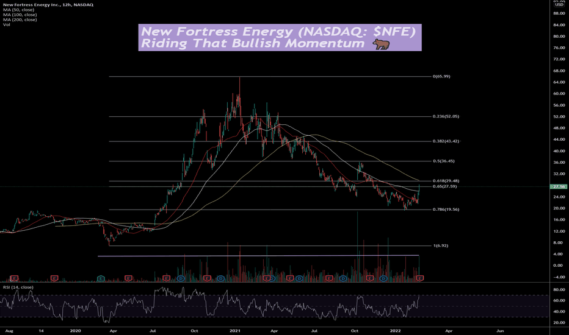The width and height of the screenshot is (569, 335).
Task: Click the Fibonacci label 0.382(43.42)
Action: [446, 141]
